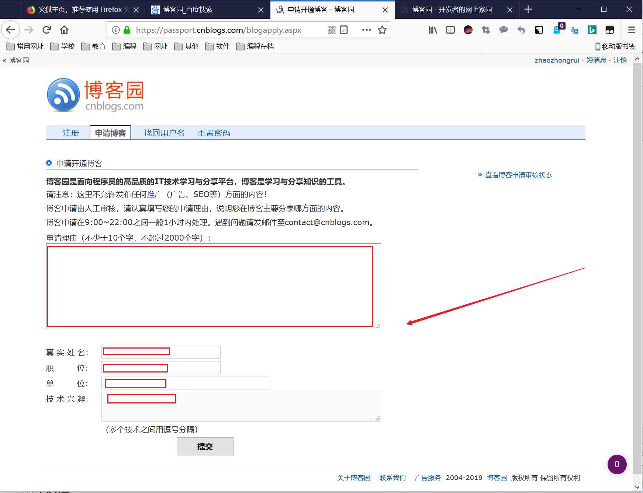
Task: Open the translate extension icon
Action: 574,30
